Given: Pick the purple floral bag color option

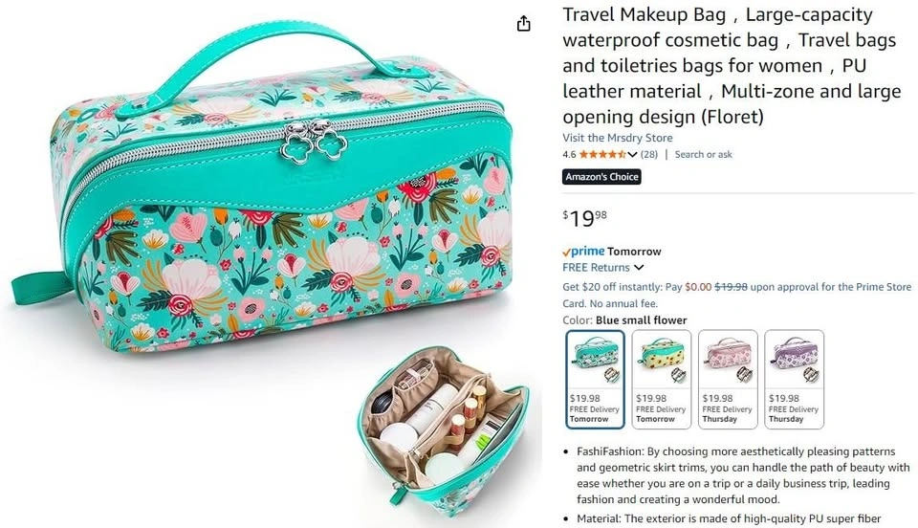Looking at the screenshot, I should [794, 380].
